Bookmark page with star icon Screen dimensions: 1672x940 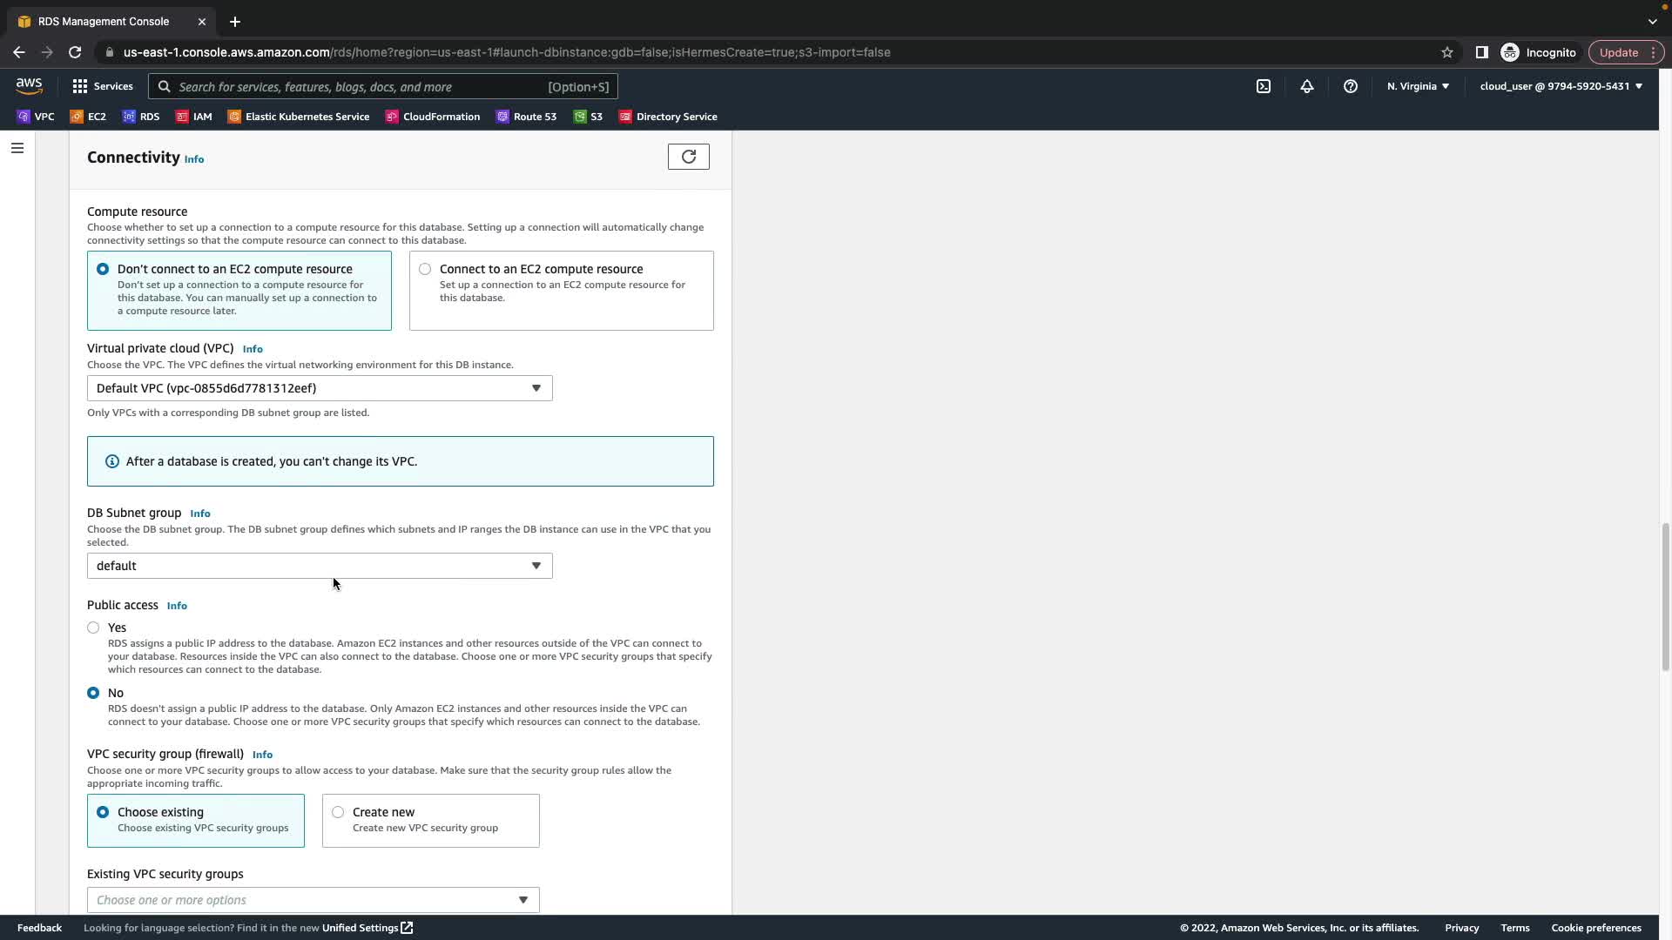(1446, 52)
